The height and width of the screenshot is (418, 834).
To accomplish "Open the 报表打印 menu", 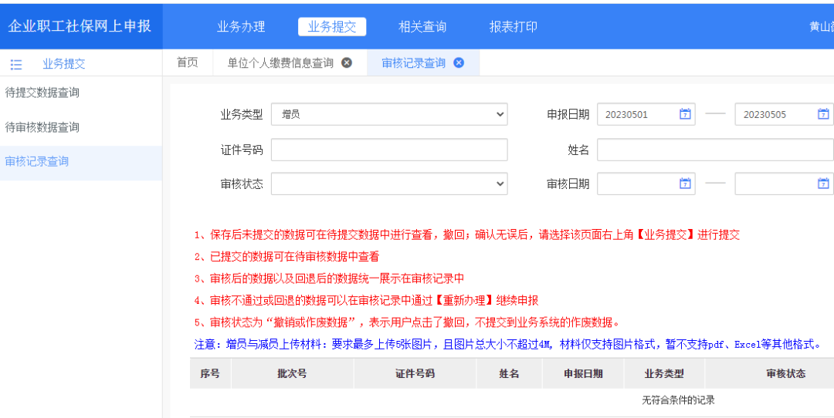I will (x=514, y=26).
